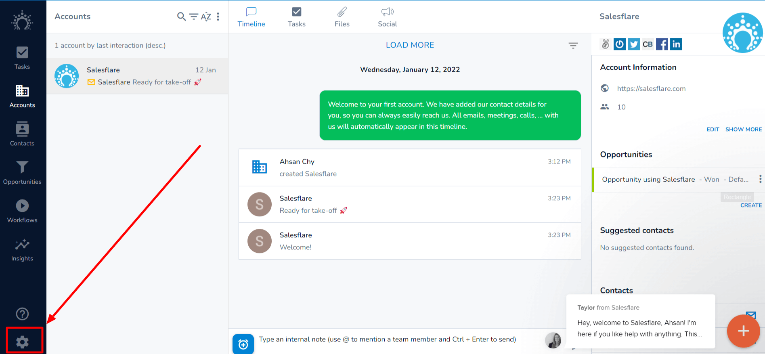Click the Salesflare account row avatar
765x354 pixels.
coord(67,76)
